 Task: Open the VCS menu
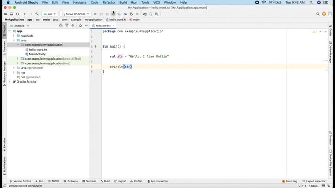(157, 2)
